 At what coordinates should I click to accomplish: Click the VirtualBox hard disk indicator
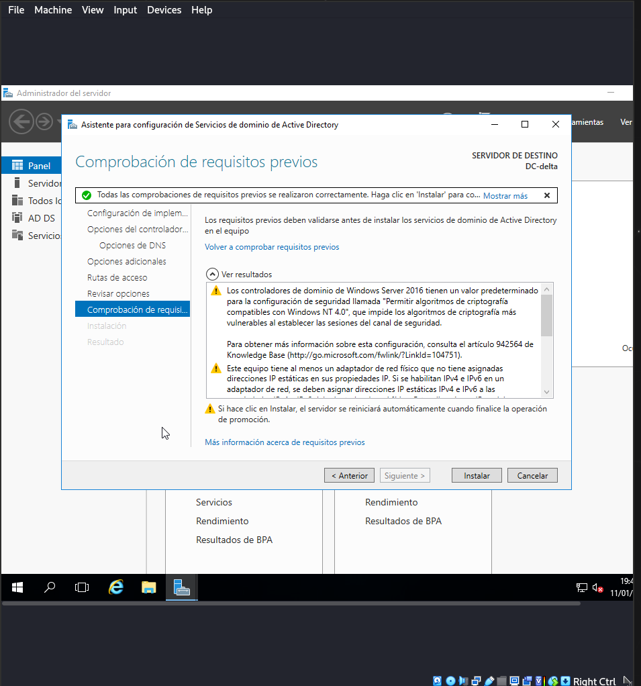[x=437, y=681]
